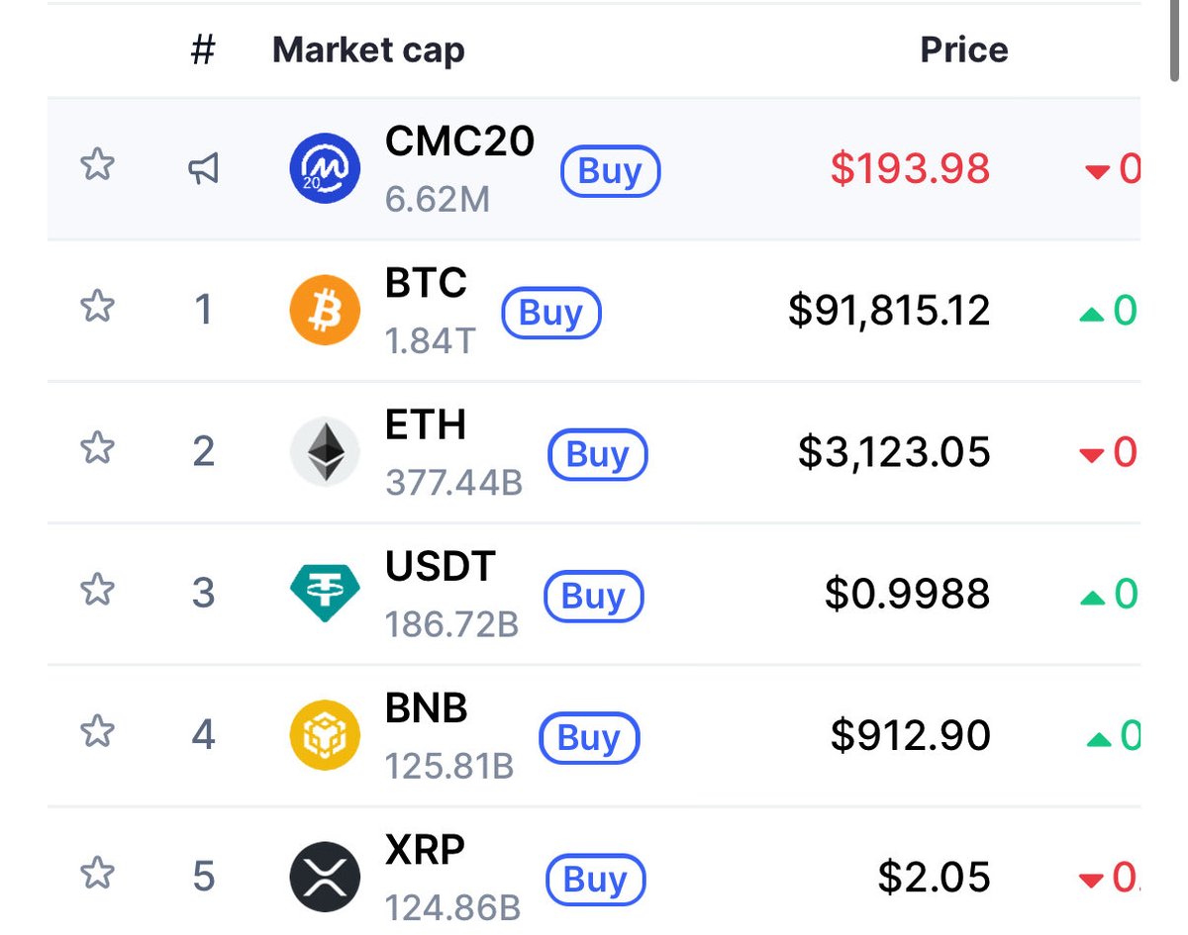
Task: Open the USDT coin name link
Action: pos(440,568)
